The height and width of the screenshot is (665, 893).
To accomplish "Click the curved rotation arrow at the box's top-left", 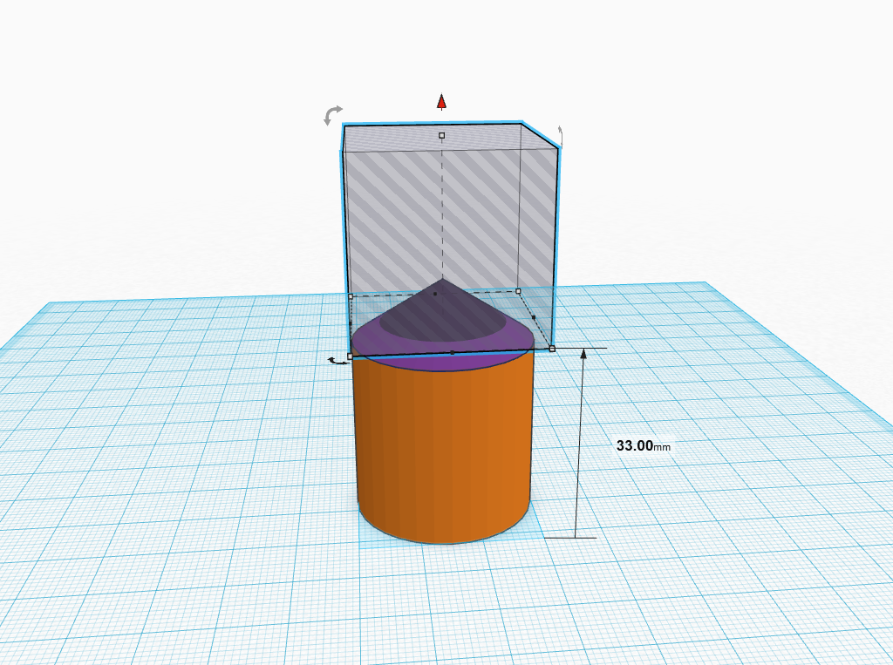I will (332, 115).
